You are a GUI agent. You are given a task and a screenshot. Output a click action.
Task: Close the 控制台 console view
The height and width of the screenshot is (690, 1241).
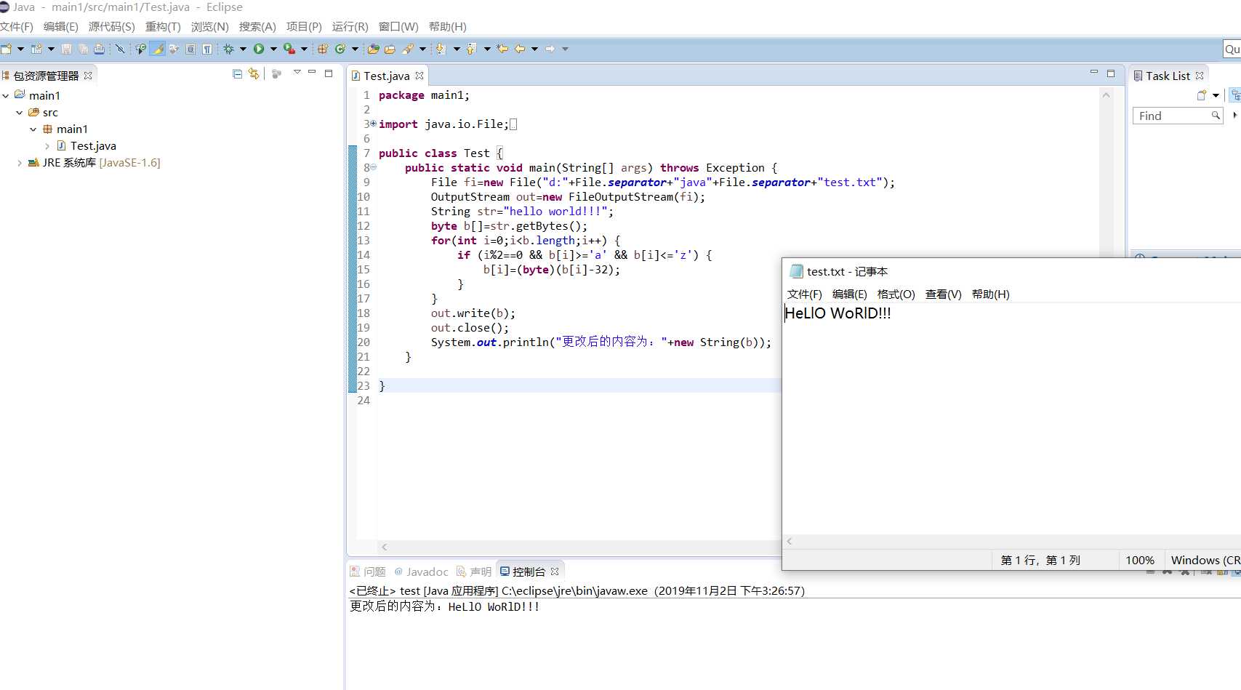pos(555,571)
